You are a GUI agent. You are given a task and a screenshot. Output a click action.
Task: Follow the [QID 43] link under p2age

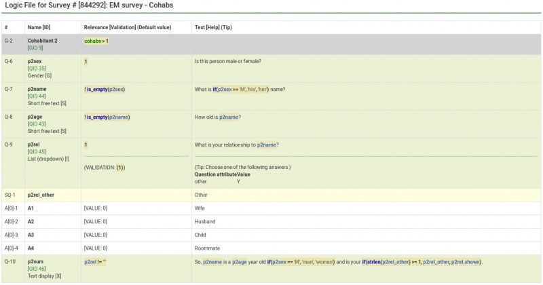tap(37, 123)
